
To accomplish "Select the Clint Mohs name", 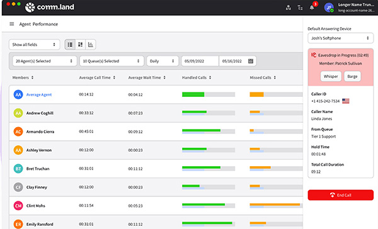I will coord(36,206).
